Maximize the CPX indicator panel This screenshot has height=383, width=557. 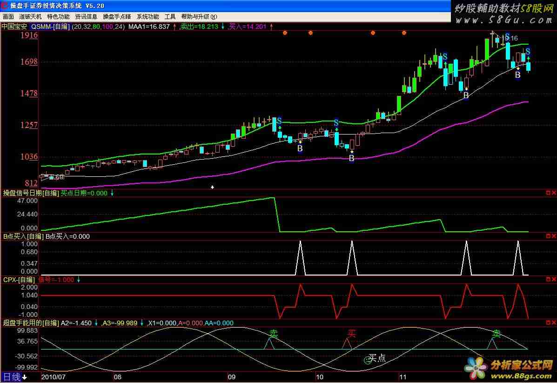pyautogui.click(x=548, y=279)
